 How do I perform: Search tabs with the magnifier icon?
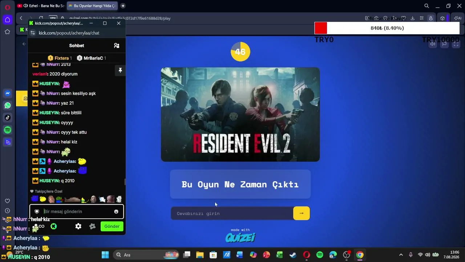pyautogui.click(x=427, y=6)
